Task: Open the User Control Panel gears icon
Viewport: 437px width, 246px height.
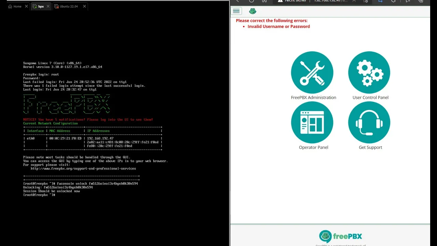Action: click(369, 72)
